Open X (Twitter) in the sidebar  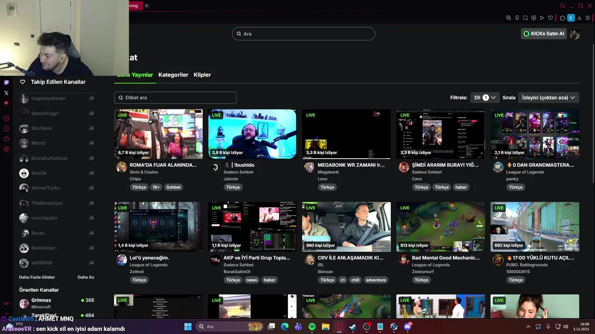click(7, 93)
